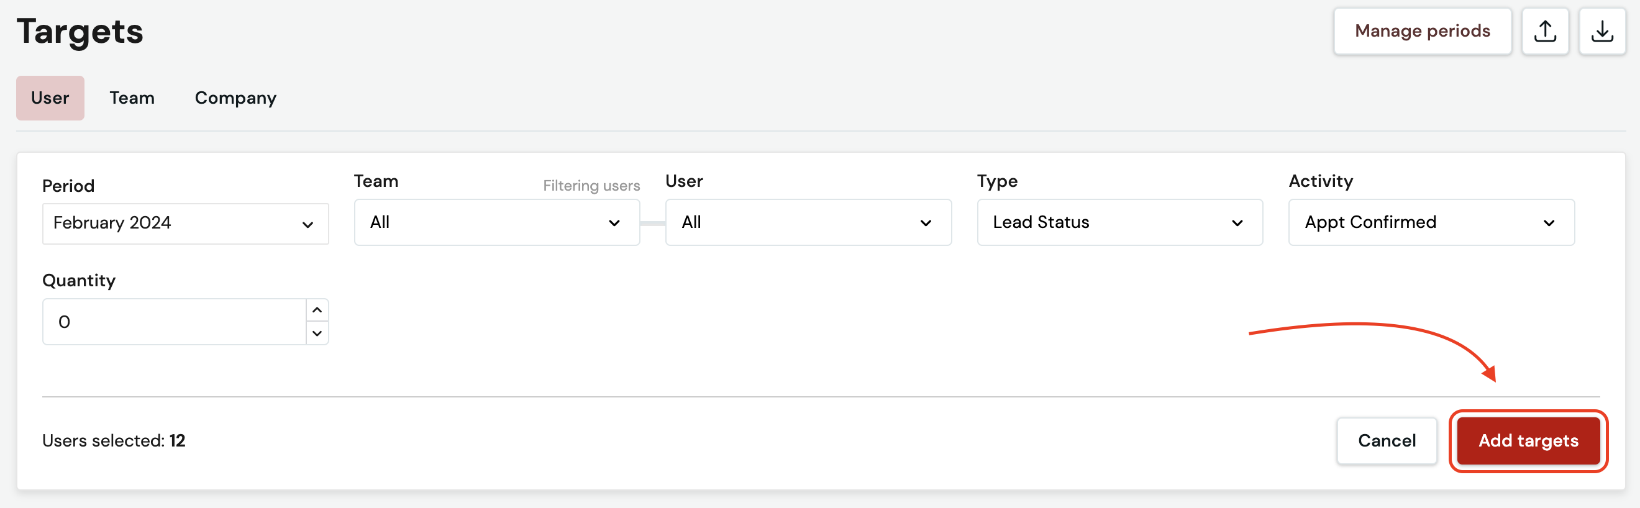The height and width of the screenshot is (508, 1640).
Task: Expand the User dropdown set to All
Action: 809,222
